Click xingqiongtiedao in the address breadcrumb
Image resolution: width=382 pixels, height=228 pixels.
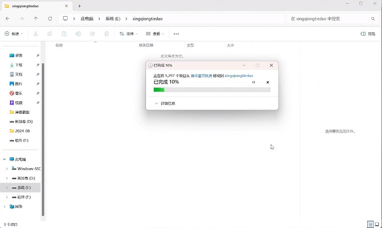[x=147, y=19]
